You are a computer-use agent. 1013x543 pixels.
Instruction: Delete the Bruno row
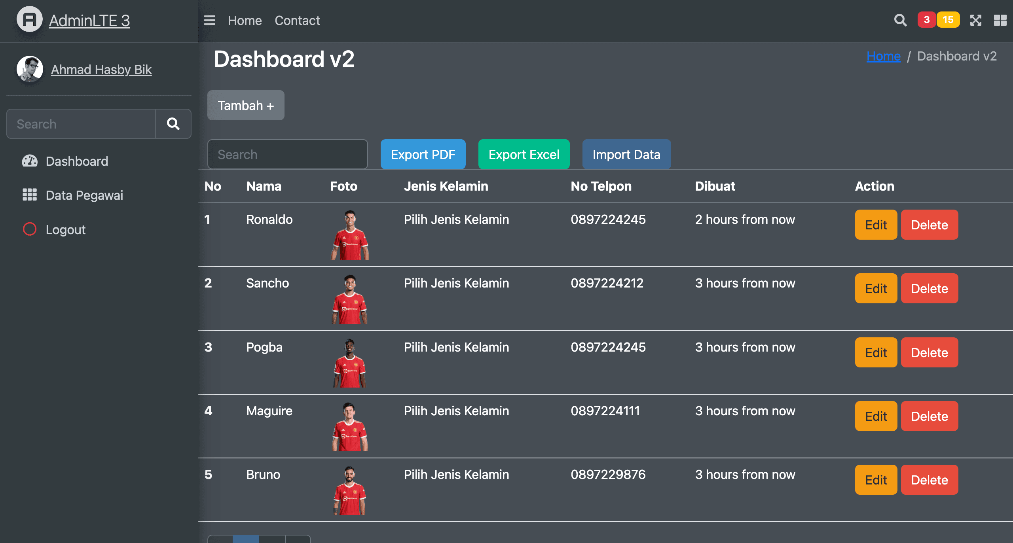click(x=930, y=480)
